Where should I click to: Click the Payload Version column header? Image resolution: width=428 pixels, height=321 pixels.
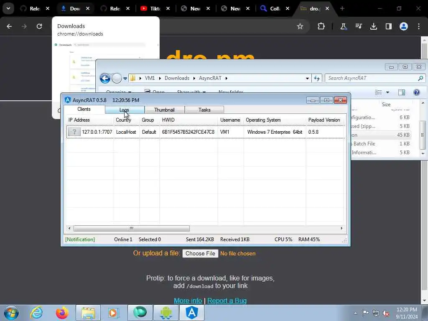click(325, 120)
